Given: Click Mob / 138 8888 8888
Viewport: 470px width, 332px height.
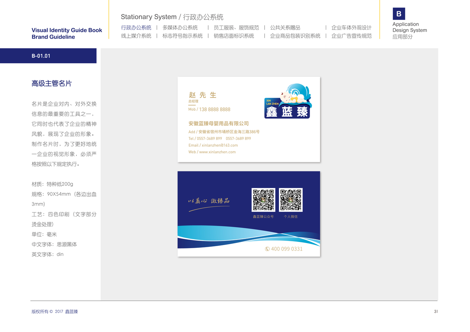Looking at the screenshot, I should (209, 109).
